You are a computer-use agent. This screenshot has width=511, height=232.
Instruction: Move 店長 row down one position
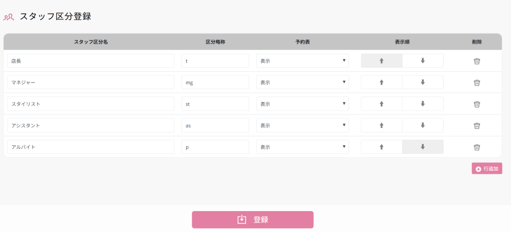tap(423, 61)
